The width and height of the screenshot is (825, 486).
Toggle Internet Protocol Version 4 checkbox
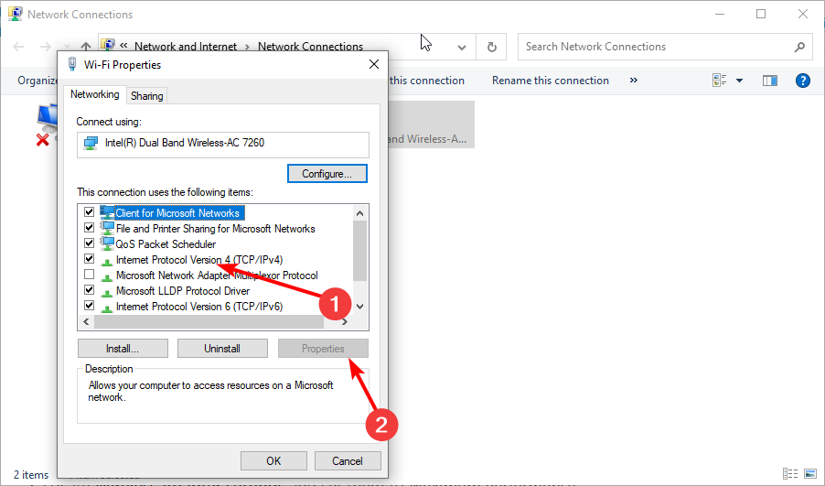coord(89,259)
